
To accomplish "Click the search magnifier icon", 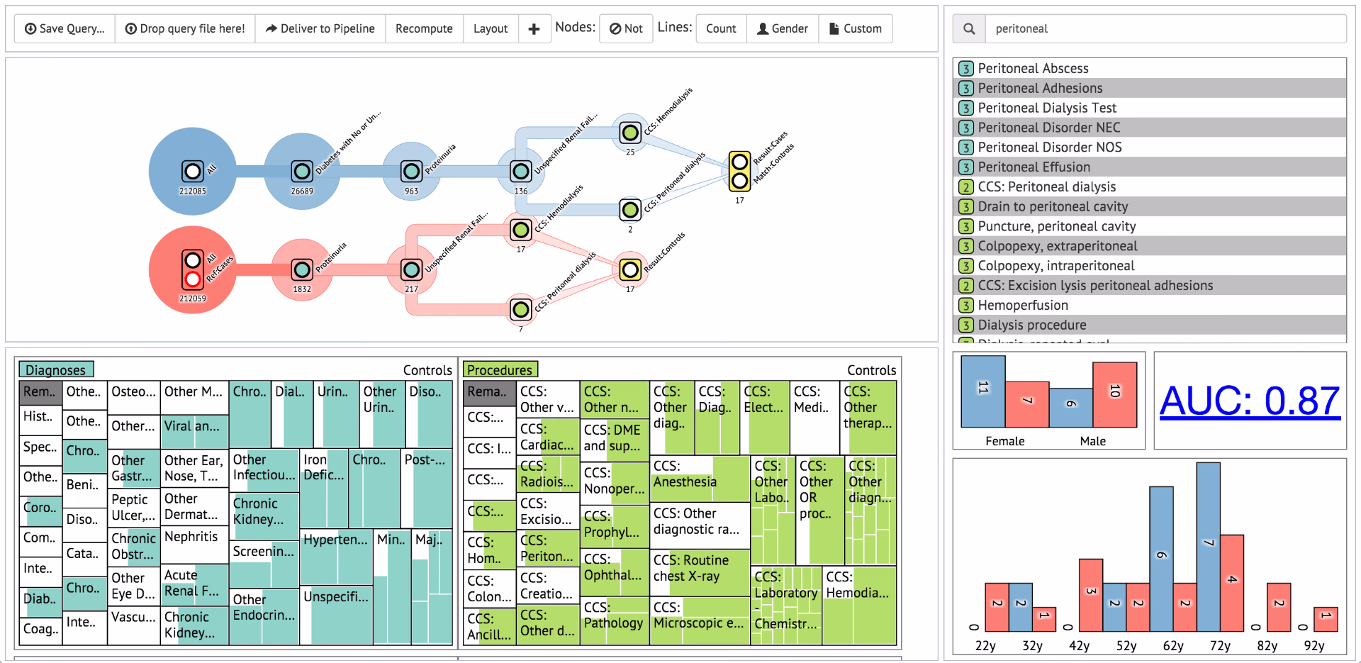I will coord(969,29).
